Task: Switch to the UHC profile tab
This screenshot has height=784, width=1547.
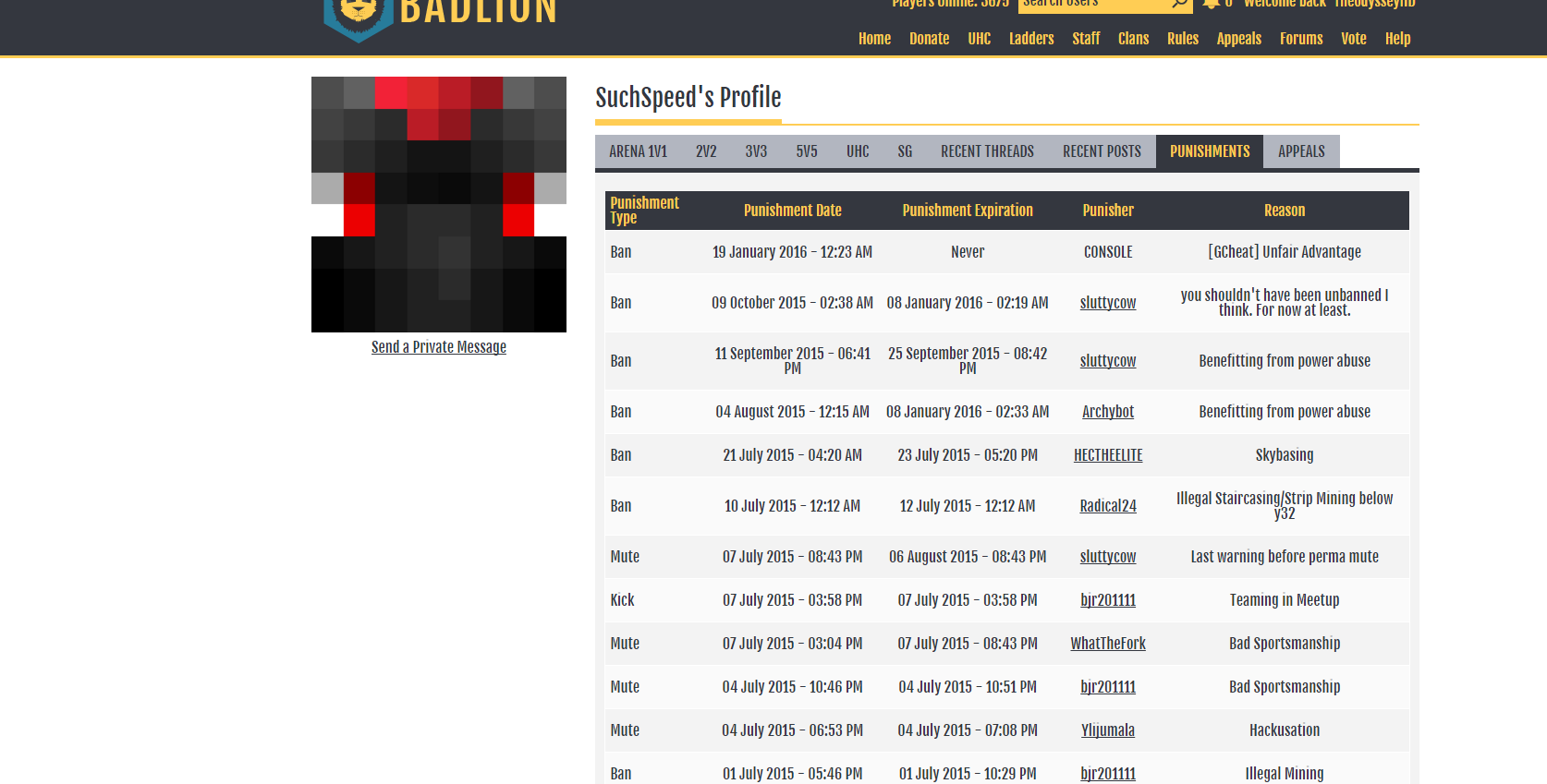Action: point(858,151)
